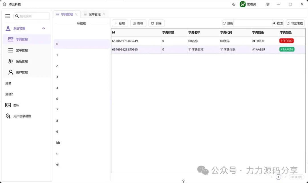Click the red #FF0000 color tag
The image size is (308, 183).
click(286, 41)
